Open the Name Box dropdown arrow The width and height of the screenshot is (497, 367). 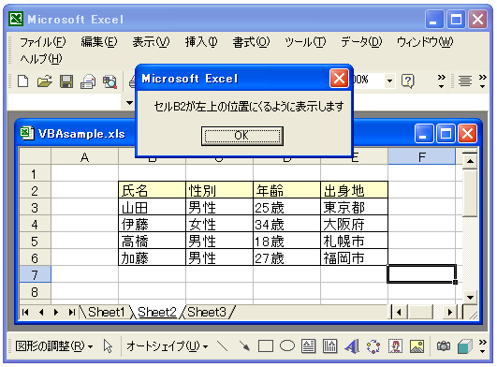coord(129,102)
